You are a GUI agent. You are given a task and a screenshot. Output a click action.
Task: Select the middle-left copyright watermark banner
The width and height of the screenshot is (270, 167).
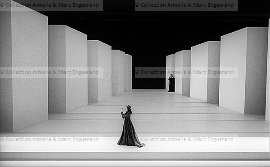(51, 73)
